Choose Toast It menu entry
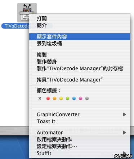Screen dimensions: 134x159 click(80, 121)
